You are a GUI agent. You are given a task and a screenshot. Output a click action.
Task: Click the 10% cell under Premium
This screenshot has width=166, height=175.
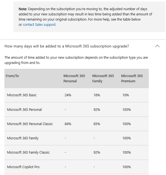click(126, 95)
